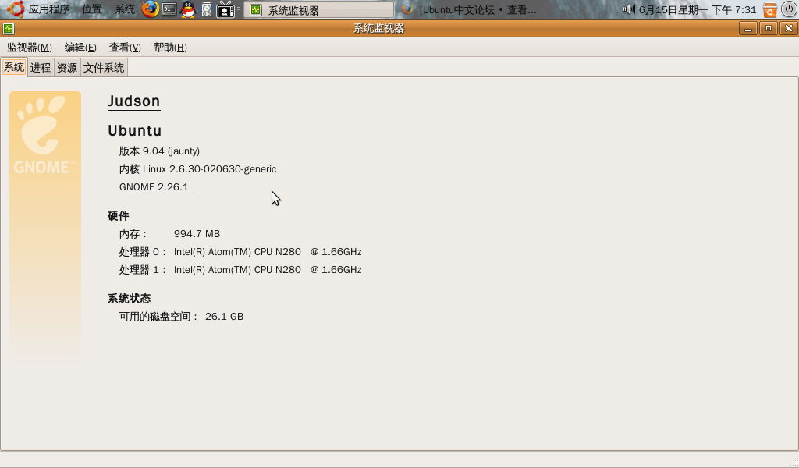This screenshot has height=468, width=799.
Task: Open the 编辑(E) menu
Action: [80, 48]
